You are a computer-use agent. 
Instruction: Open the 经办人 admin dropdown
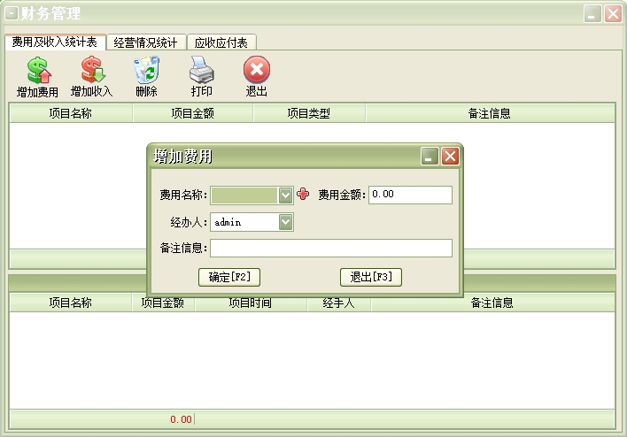285,222
